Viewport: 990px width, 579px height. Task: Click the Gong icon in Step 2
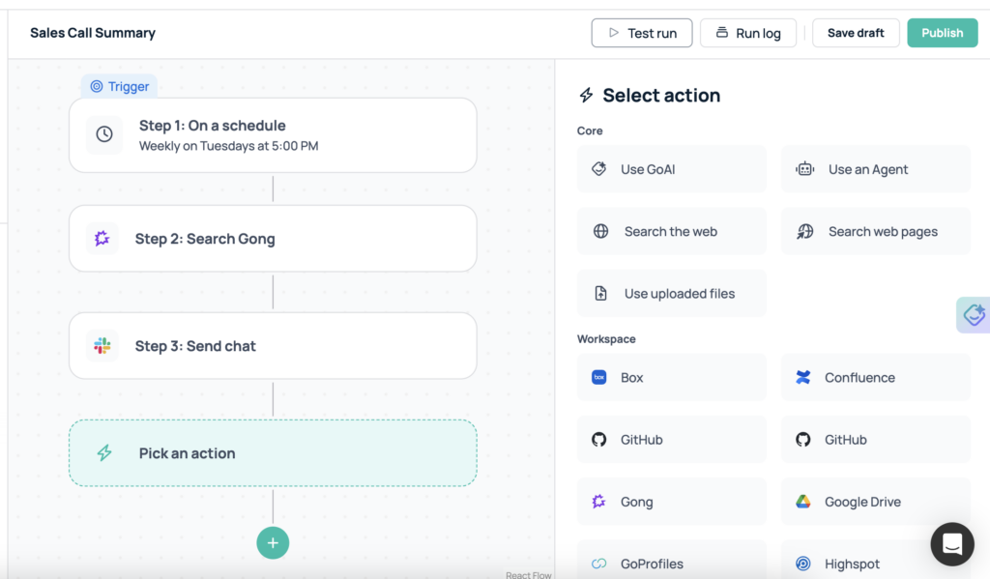(102, 239)
